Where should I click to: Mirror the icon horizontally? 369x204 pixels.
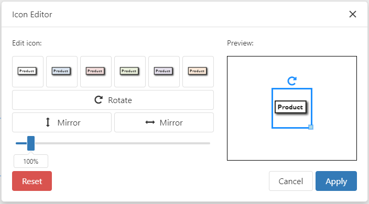tap(164, 122)
